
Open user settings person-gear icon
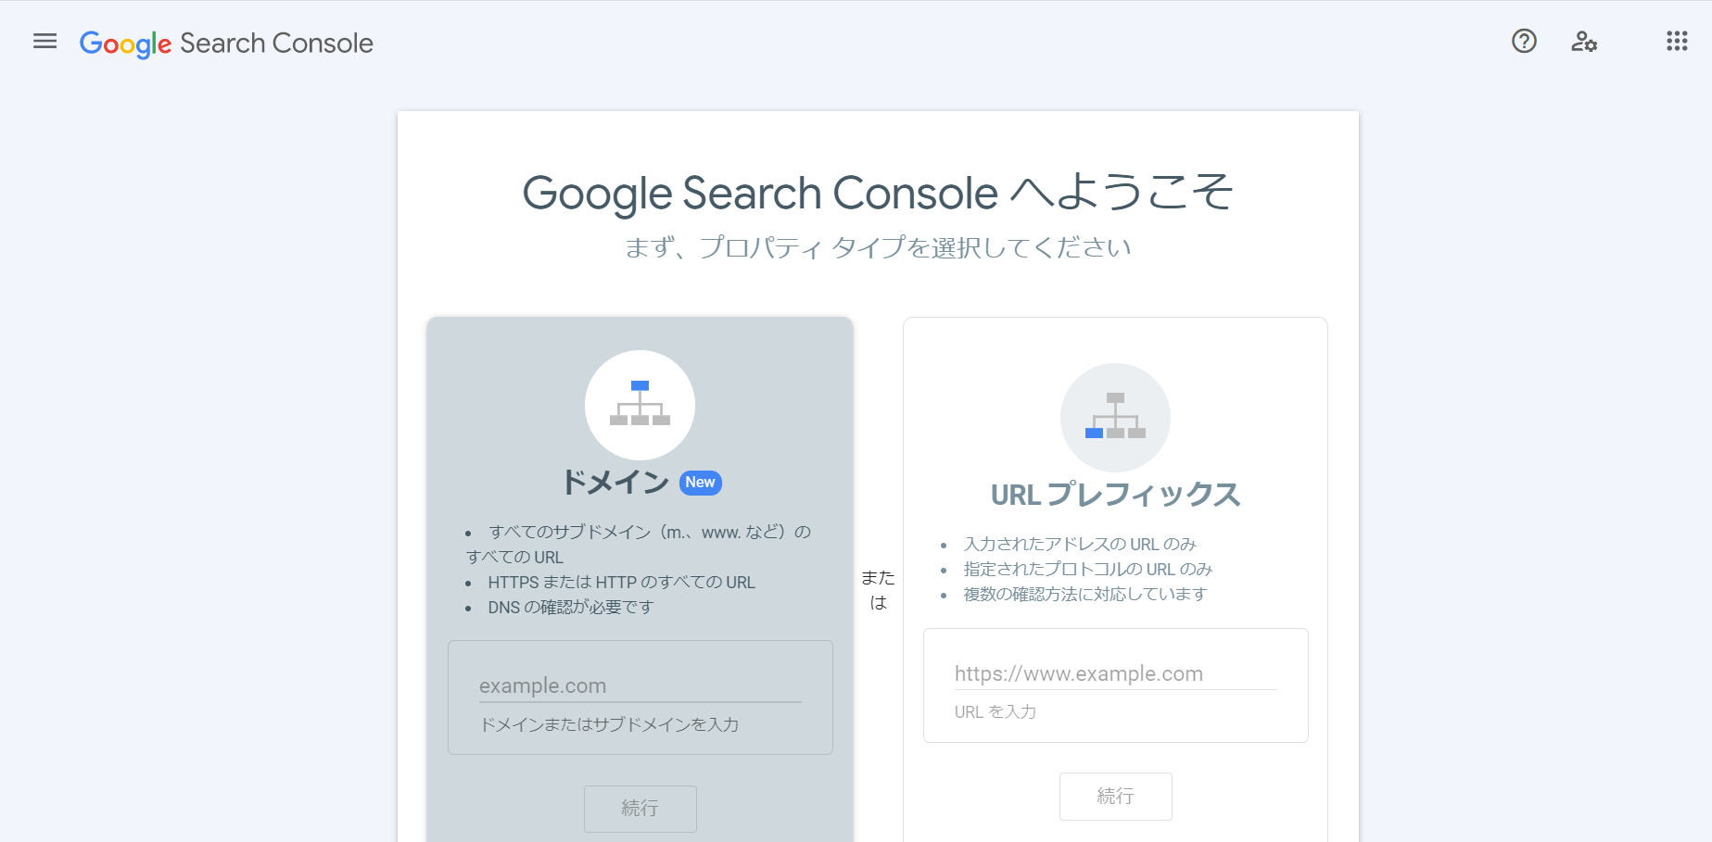click(1583, 42)
